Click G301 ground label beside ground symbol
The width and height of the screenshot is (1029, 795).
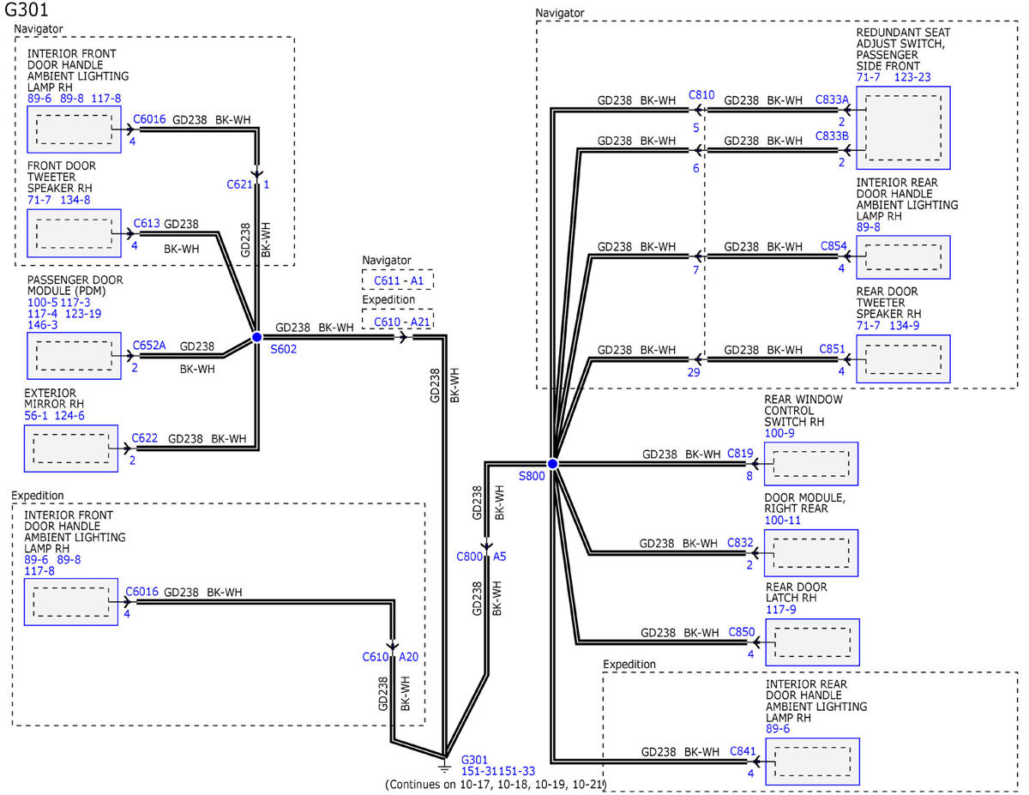pyautogui.click(x=475, y=760)
